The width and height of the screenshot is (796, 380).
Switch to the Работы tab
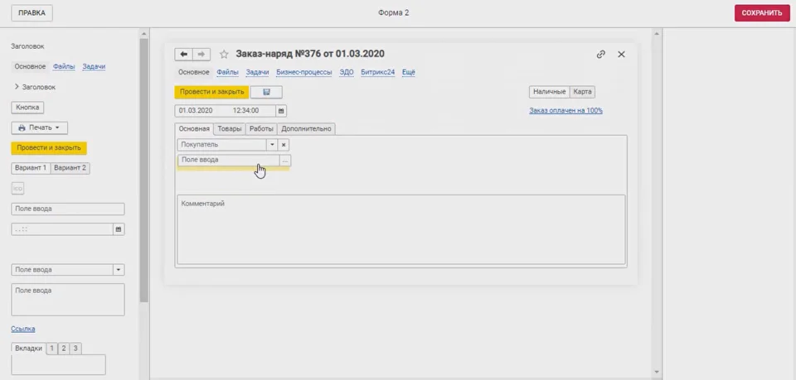pyautogui.click(x=261, y=129)
